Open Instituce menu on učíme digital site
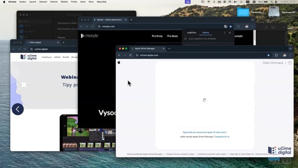The width and height of the screenshot is (298, 168). click(47, 57)
